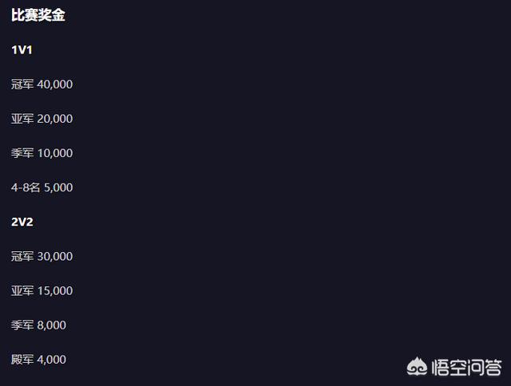
Task: Select the 1V1 section heading
Action: pyautogui.click(x=22, y=49)
